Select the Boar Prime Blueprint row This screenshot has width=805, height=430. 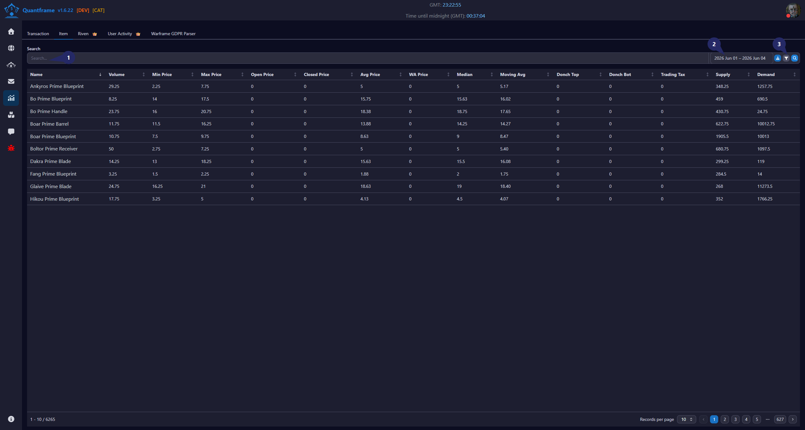point(413,136)
